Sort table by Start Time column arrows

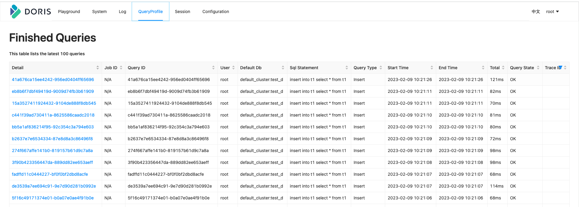tap(432, 68)
